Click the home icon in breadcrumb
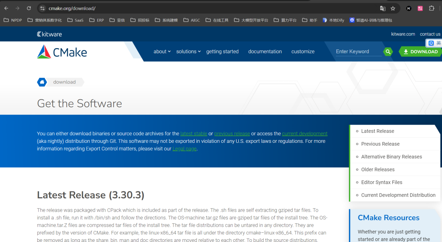The height and width of the screenshot is (242, 442). click(42, 82)
